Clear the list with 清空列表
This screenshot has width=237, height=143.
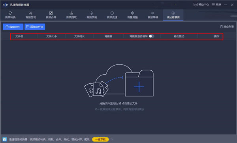[227, 27]
